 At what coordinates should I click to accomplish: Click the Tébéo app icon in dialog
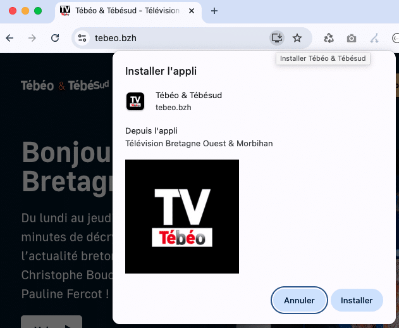[135, 101]
